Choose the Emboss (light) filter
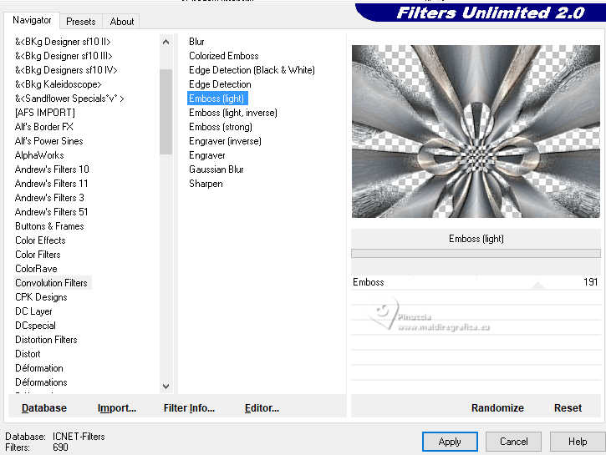The height and width of the screenshot is (455, 606). tap(217, 99)
